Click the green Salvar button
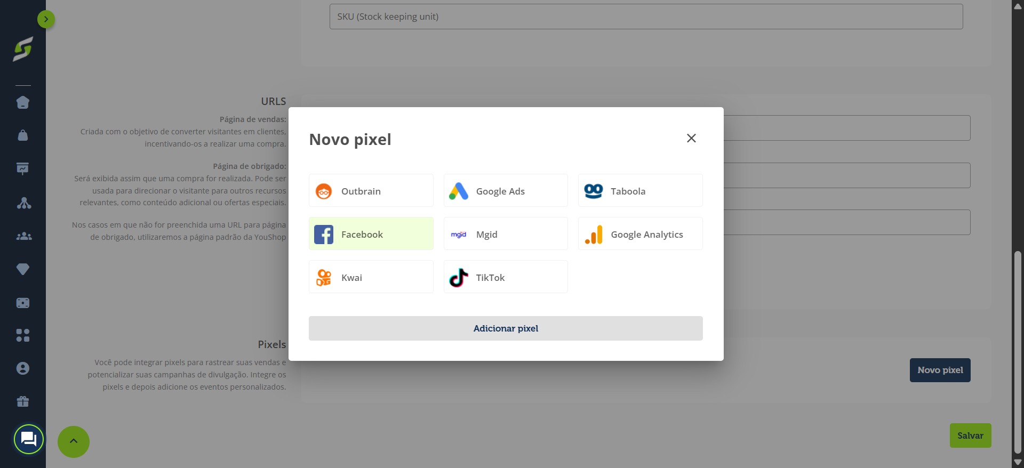Screen dimensions: 1024x468 (x=970, y=435)
